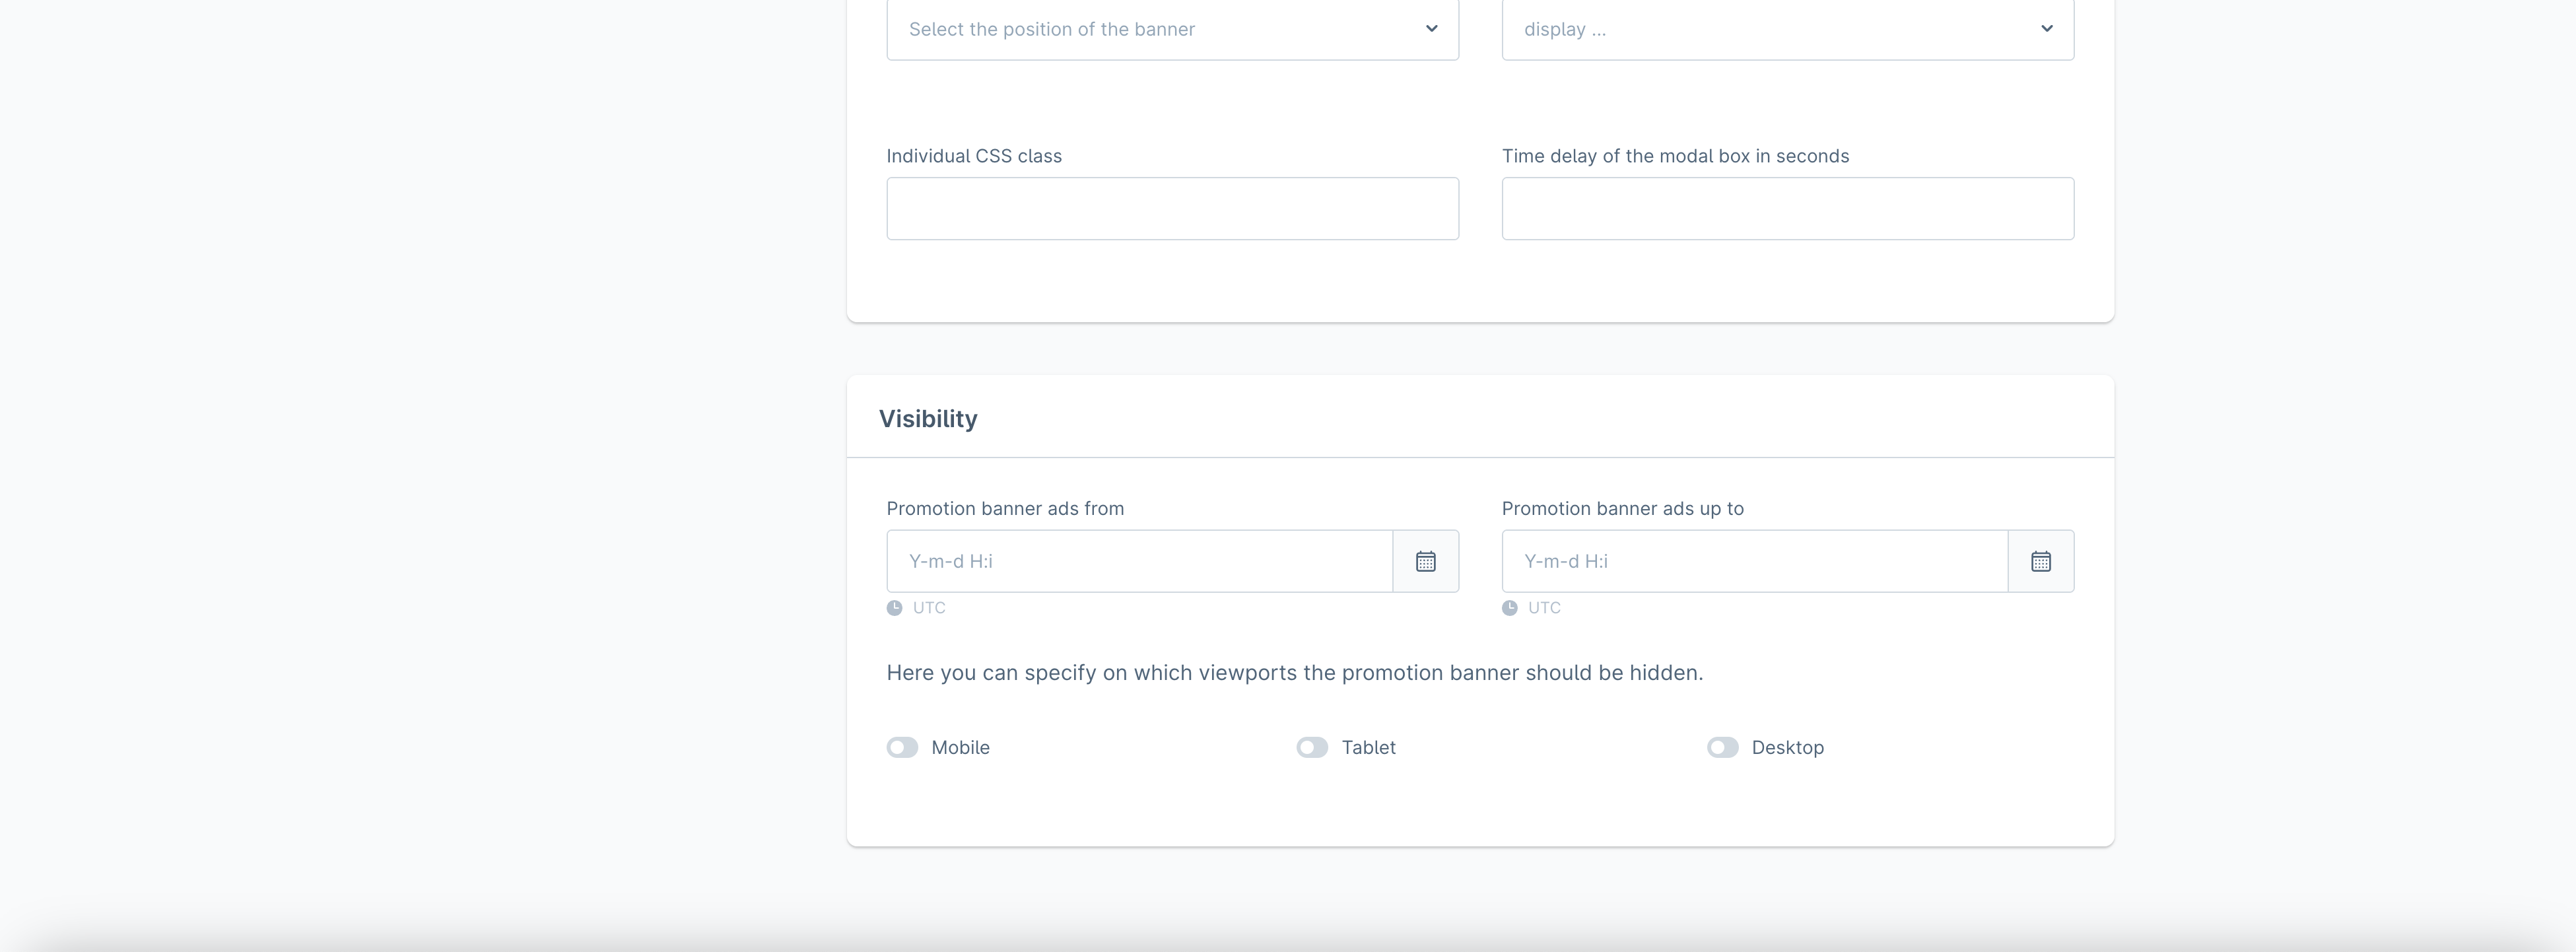Image resolution: width=2576 pixels, height=952 pixels.
Task: Focus the Individual CSS class field
Action: 1172,209
